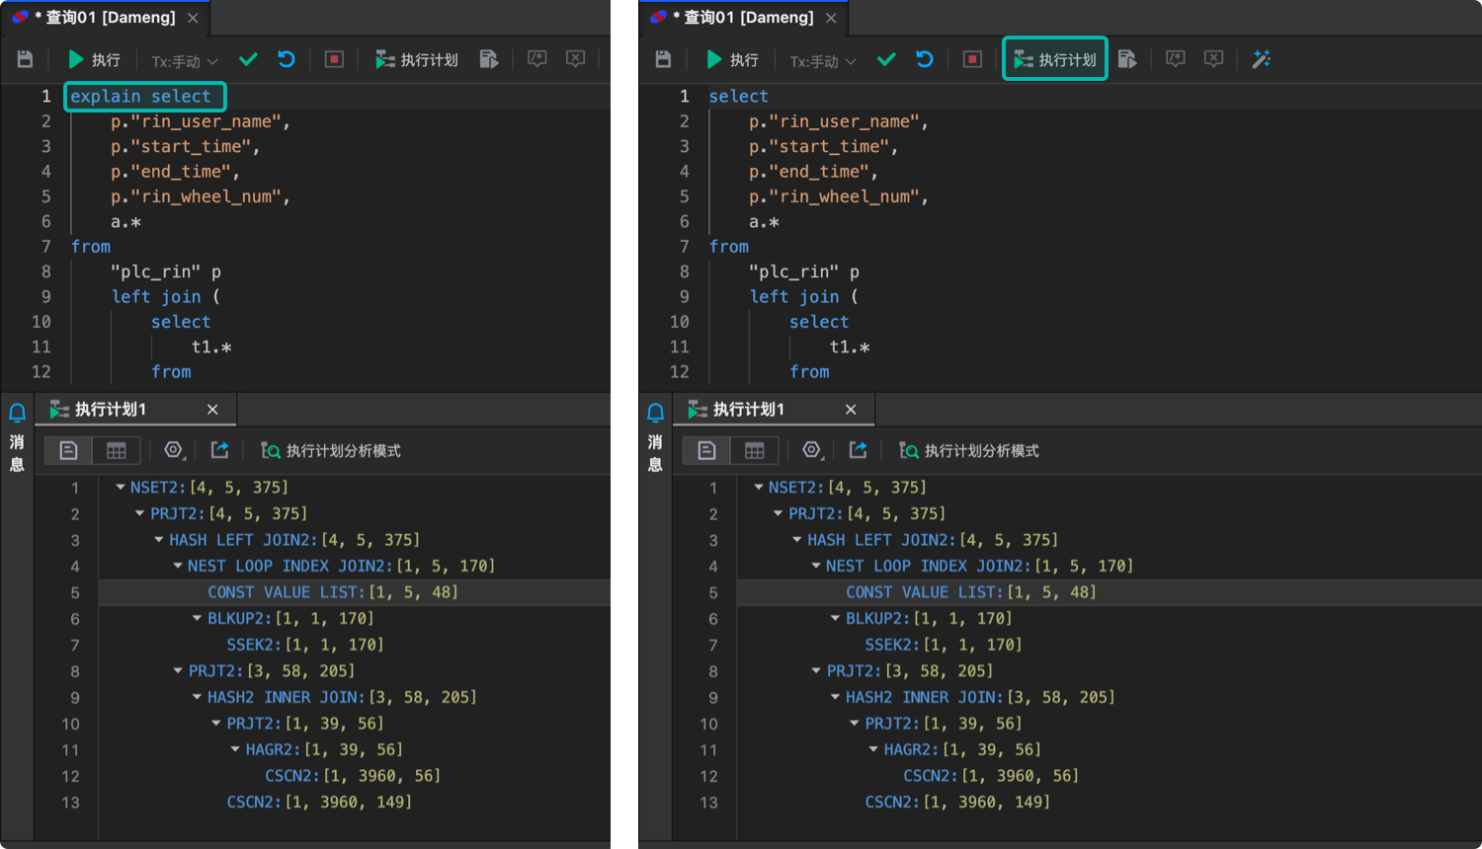Select the 查询01 [Dameng] tab in the right window
Viewport: 1482px width, 849px height.
click(x=747, y=18)
